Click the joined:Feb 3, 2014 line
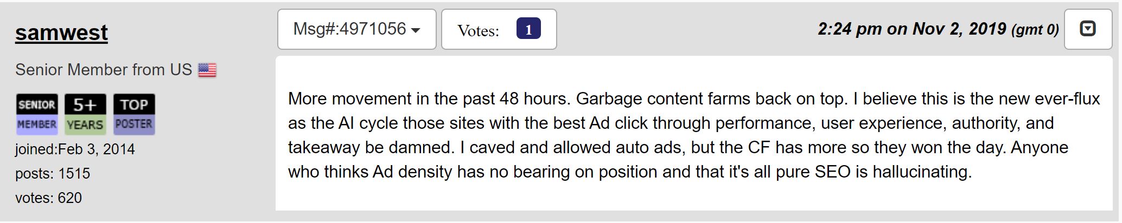 pyautogui.click(x=75, y=149)
